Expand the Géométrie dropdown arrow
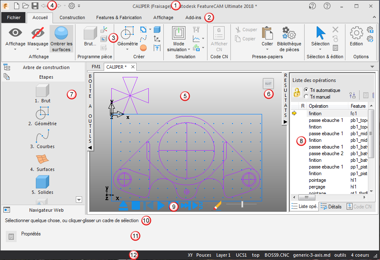 coord(127,50)
